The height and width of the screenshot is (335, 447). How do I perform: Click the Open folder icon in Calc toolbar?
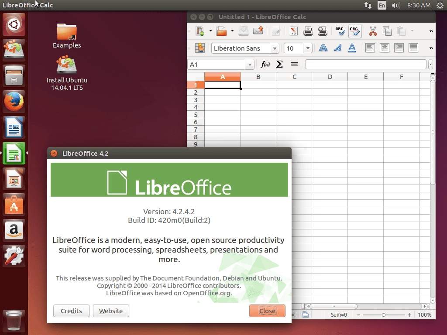click(221, 31)
